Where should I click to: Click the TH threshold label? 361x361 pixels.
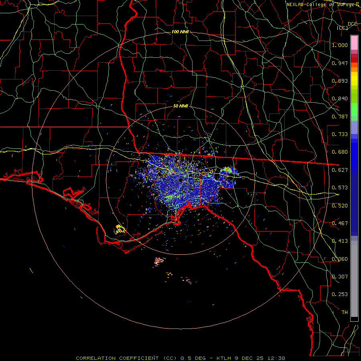pos(345,312)
